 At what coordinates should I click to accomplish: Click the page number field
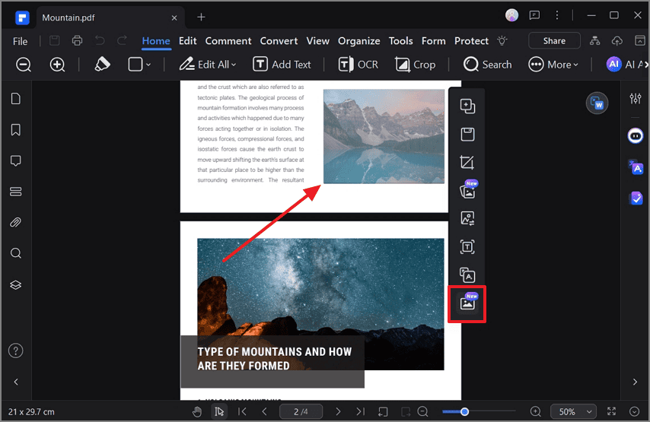(301, 411)
